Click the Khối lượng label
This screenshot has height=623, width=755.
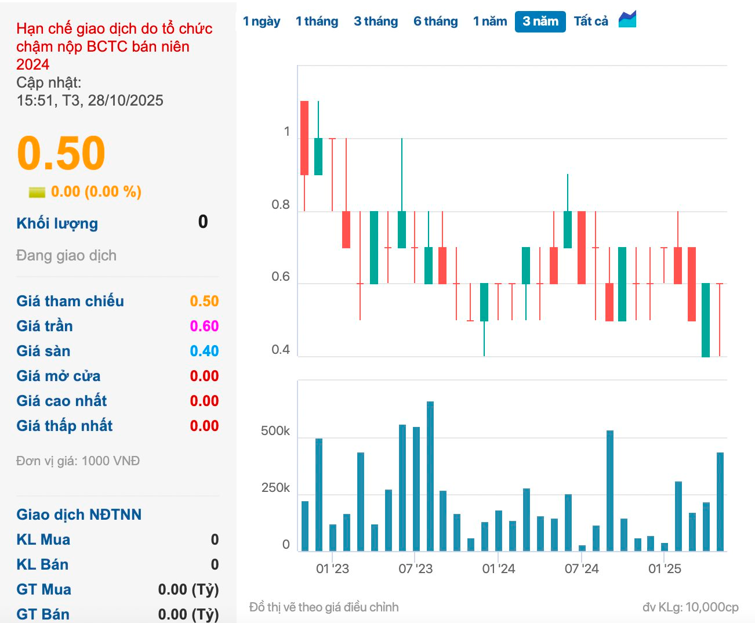coord(57,223)
